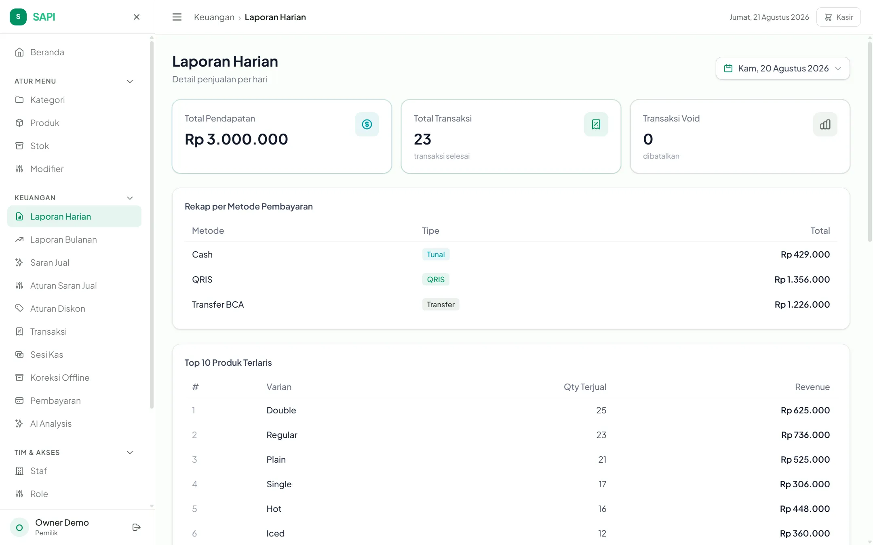873x545 pixels.
Task: Click the sidebar vertical scrollbar
Action: point(152,224)
